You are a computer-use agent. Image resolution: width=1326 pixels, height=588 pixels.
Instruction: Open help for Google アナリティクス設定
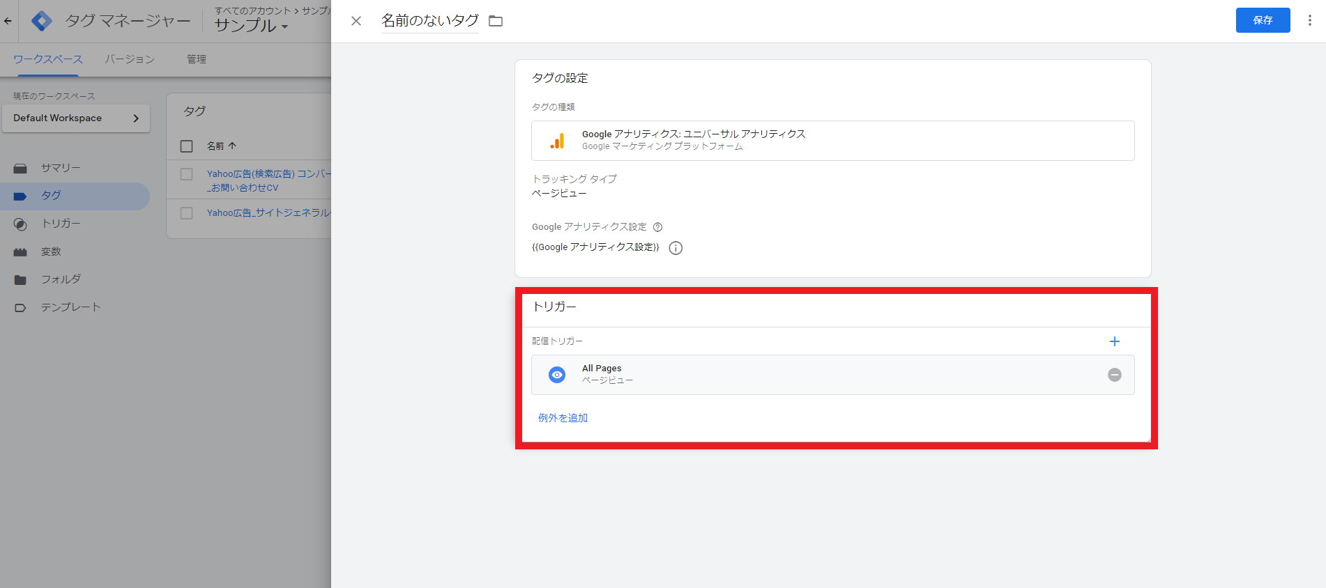pyautogui.click(x=657, y=227)
